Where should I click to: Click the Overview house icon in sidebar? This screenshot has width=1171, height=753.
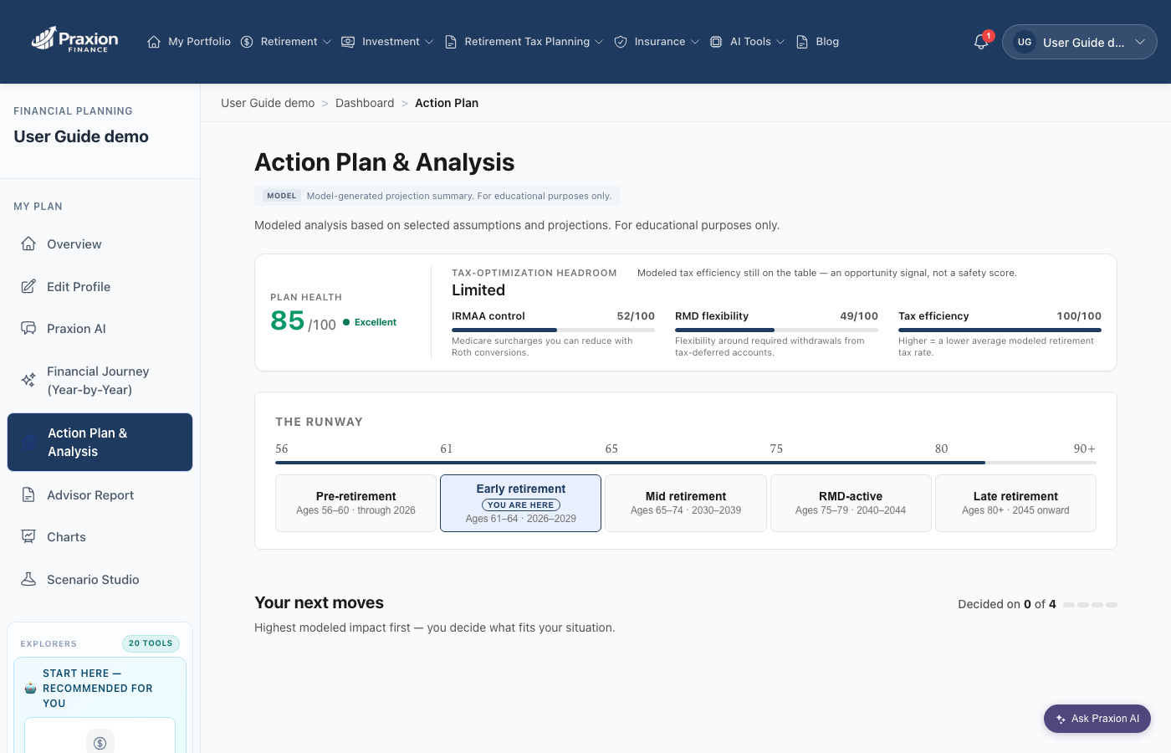[x=28, y=243]
